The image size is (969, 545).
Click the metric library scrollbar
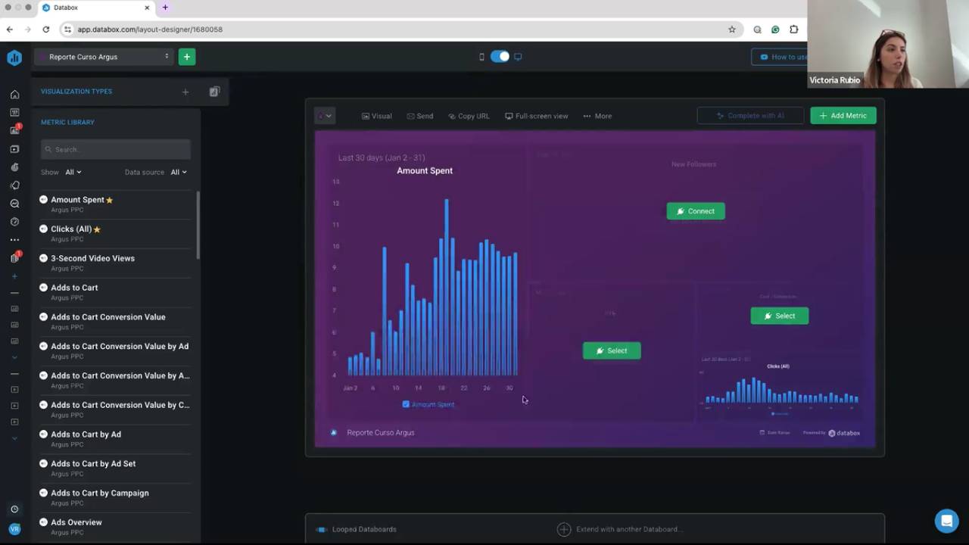click(198, 226)
